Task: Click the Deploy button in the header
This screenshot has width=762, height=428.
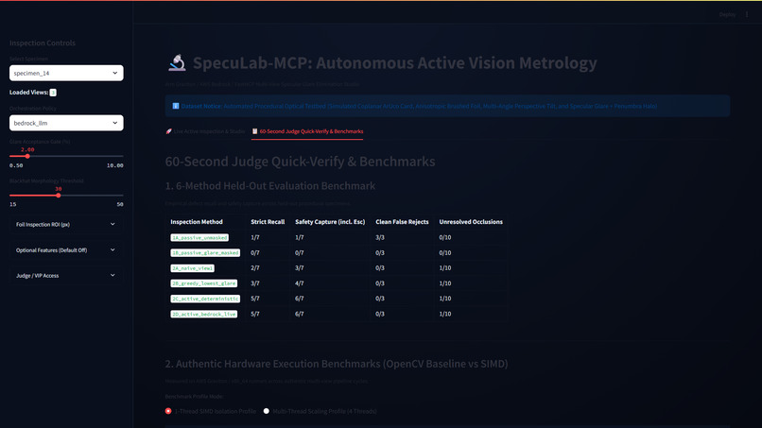Action: pyautogui.click(x=728, y=14)
